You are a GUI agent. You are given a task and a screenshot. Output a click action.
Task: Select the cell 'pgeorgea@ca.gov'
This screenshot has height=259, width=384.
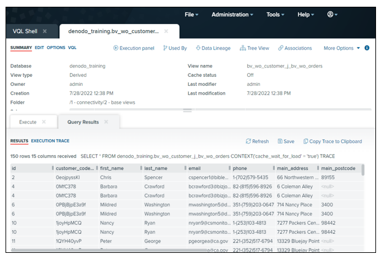click(x=208, y=241)
